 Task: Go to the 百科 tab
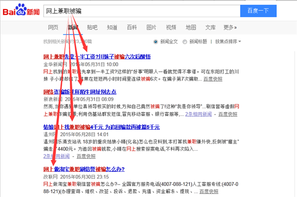(132, 28)
